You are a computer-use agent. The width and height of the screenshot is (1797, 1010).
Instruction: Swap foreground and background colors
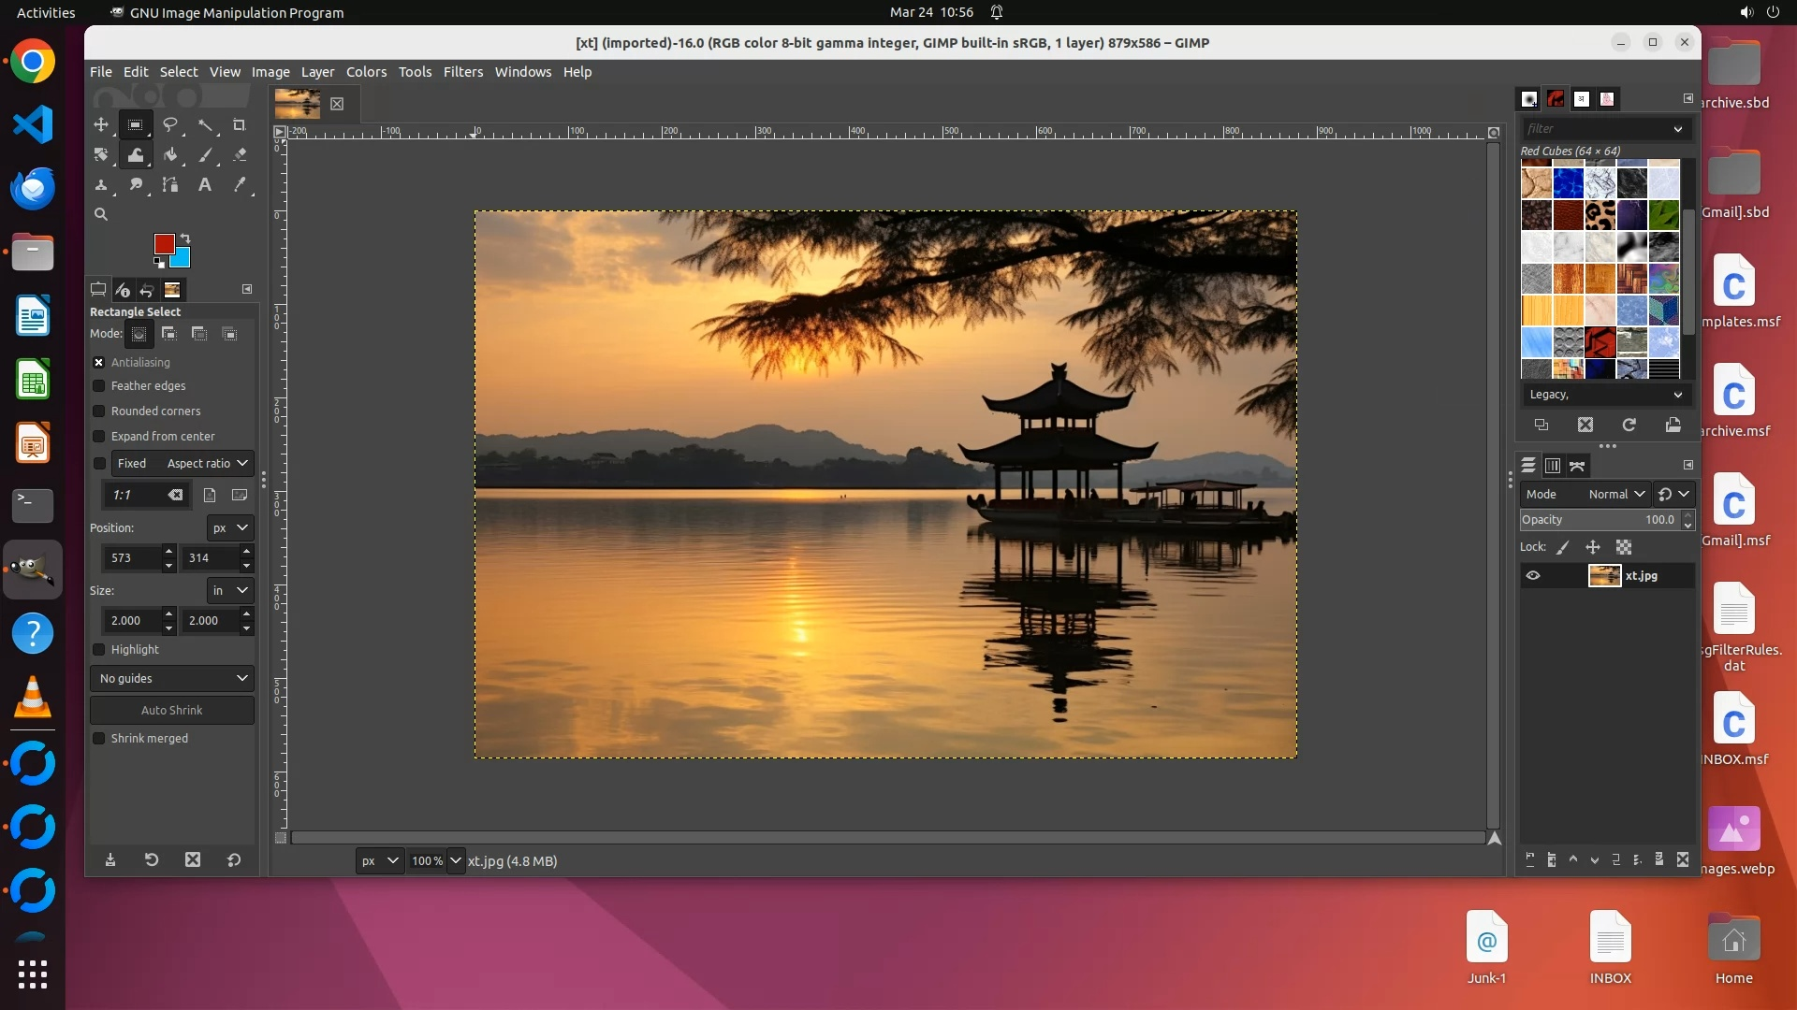[x=185, y=238]
